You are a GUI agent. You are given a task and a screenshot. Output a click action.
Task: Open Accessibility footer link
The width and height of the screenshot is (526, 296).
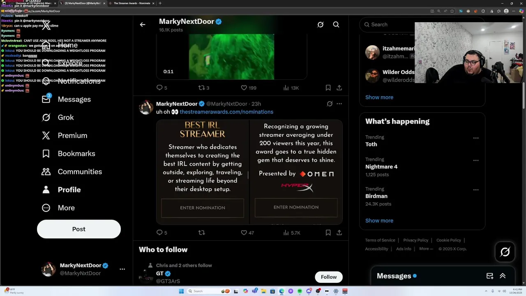pyautogui.click(x=376, y=249)
